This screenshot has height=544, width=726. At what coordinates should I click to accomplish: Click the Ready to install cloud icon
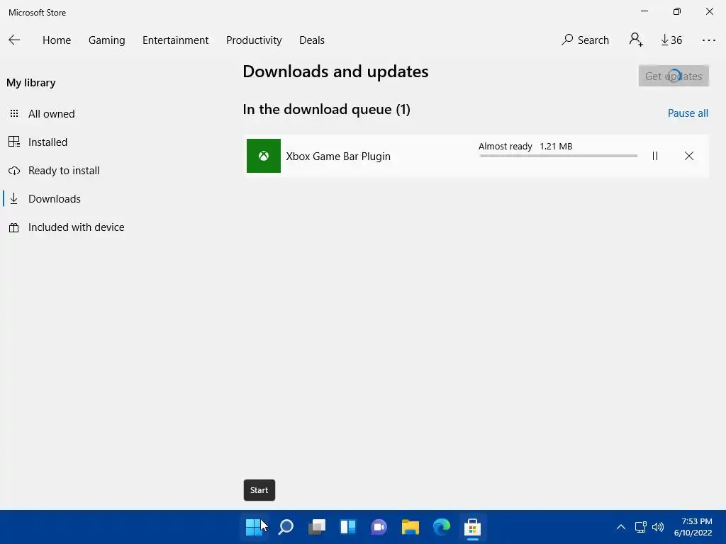tap(14, 171)
